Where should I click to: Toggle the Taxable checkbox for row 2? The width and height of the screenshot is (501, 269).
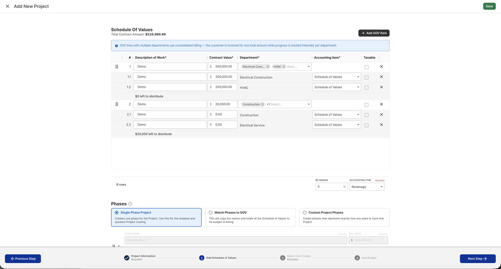click(366, 105)
